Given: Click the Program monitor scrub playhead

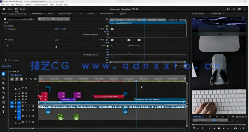Looking at the screenshot, I should 214,120.
